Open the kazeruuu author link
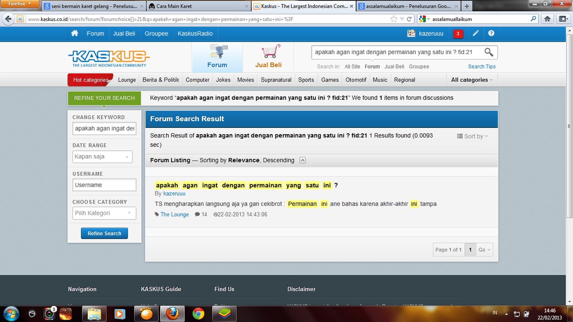Screen dimensions: 573x322 [x=174, y=194]
